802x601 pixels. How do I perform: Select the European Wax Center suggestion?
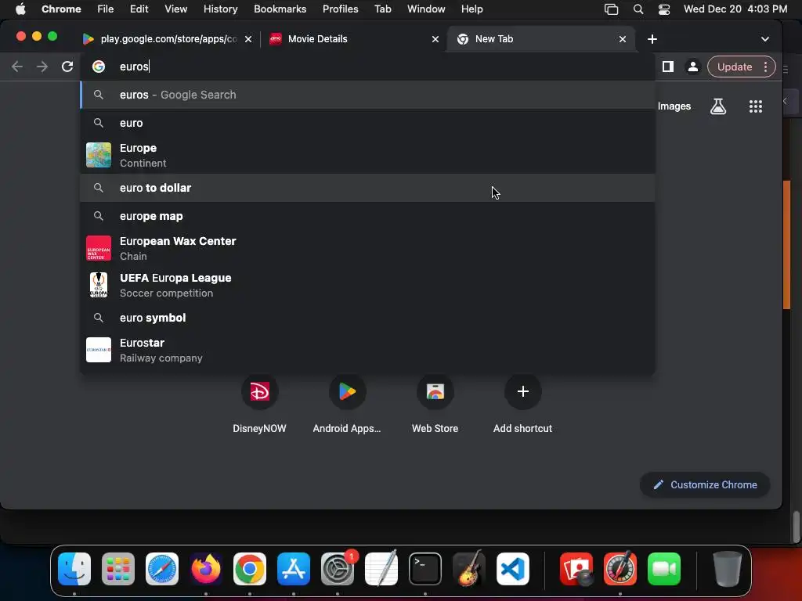(x=367, y=248)
